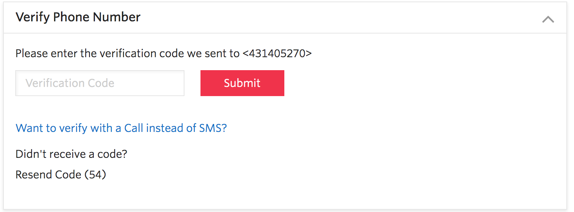Click the word Call in the blue link
The width and height of the screenshot is (574, 212).
point(133,128)
